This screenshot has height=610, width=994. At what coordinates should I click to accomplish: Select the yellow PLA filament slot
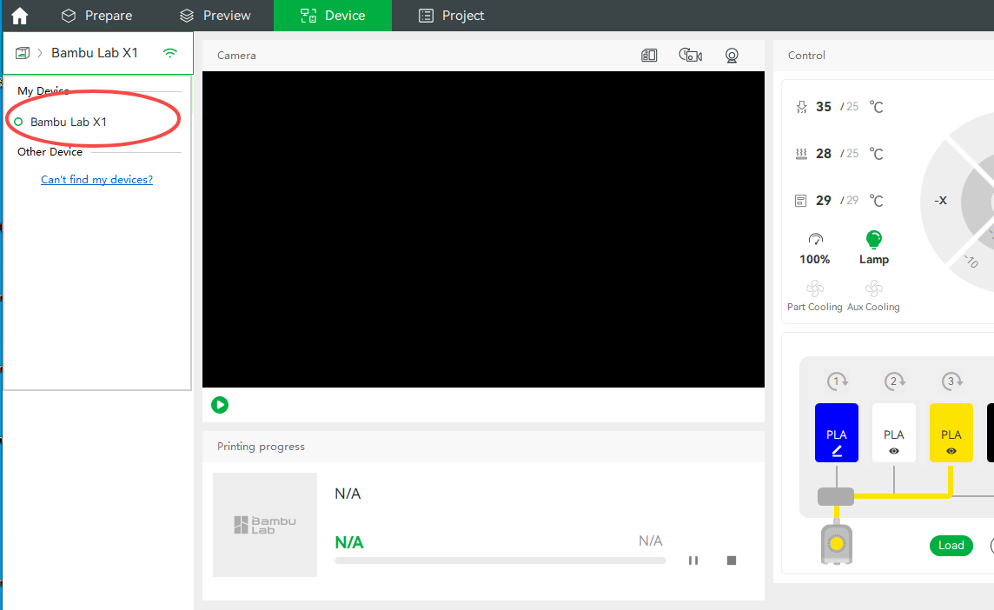[951, 433]
